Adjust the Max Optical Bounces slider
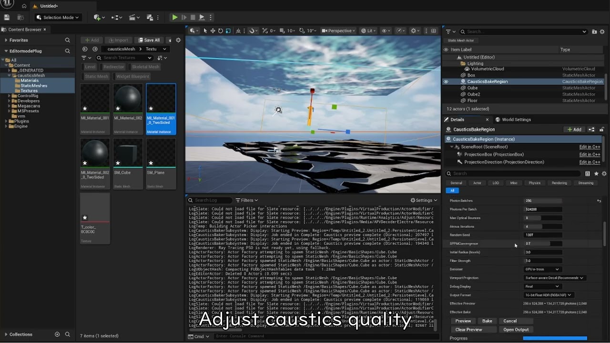 543,218
